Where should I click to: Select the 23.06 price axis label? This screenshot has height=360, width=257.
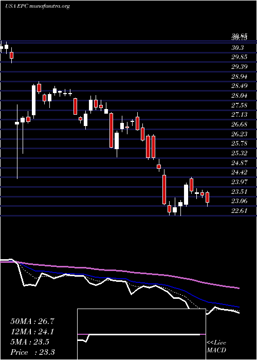click(x=240, y=201)
